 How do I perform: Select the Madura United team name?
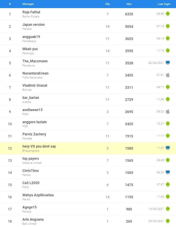pyautogui.click(x=32, y=163)
